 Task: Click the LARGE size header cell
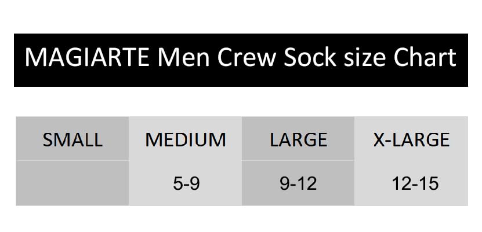pos(298,139)
